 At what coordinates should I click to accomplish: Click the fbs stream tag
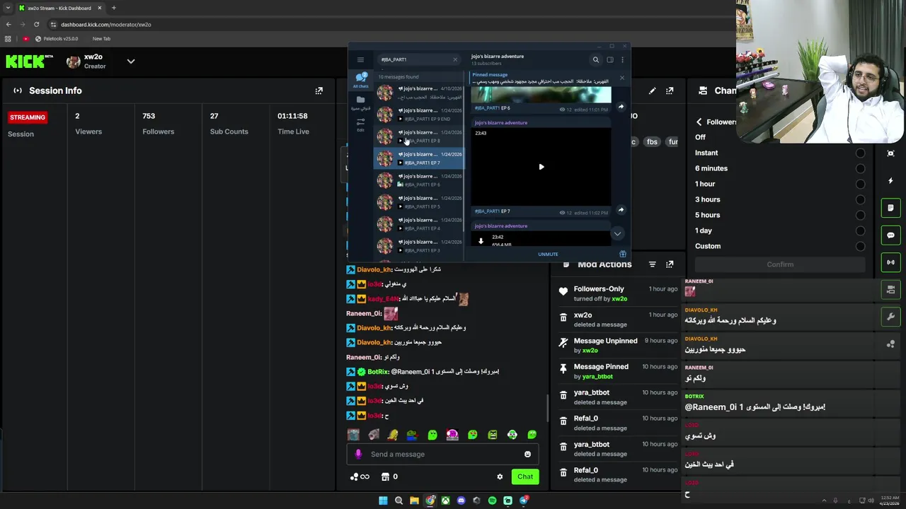point(652,141)
